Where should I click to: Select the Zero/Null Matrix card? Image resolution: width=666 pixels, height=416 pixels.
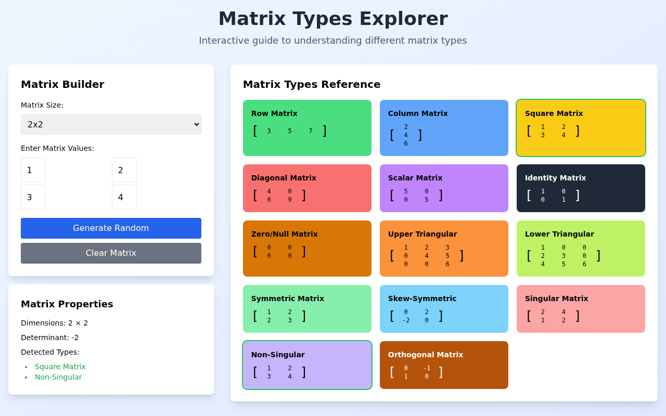307,248
